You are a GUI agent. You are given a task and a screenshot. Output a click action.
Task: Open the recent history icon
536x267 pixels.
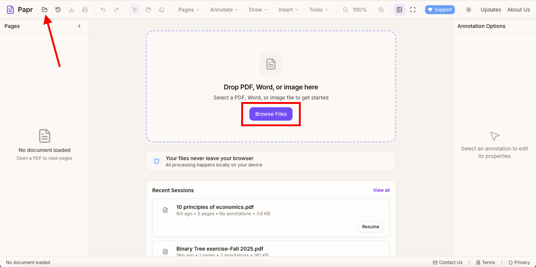coord(58,10)
